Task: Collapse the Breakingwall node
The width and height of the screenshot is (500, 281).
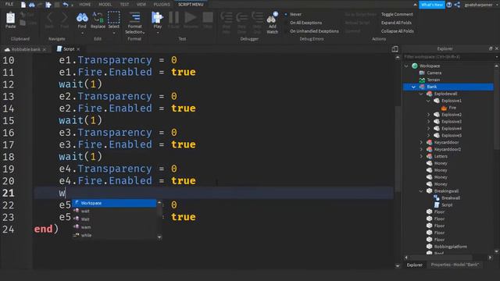Action: click(421, 190)
